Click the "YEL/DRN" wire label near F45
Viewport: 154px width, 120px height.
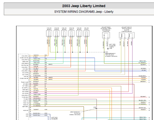(36, 79)
